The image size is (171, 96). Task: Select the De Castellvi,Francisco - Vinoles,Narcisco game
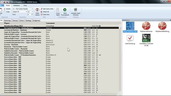pyautogui.click(x=59, y=28)
